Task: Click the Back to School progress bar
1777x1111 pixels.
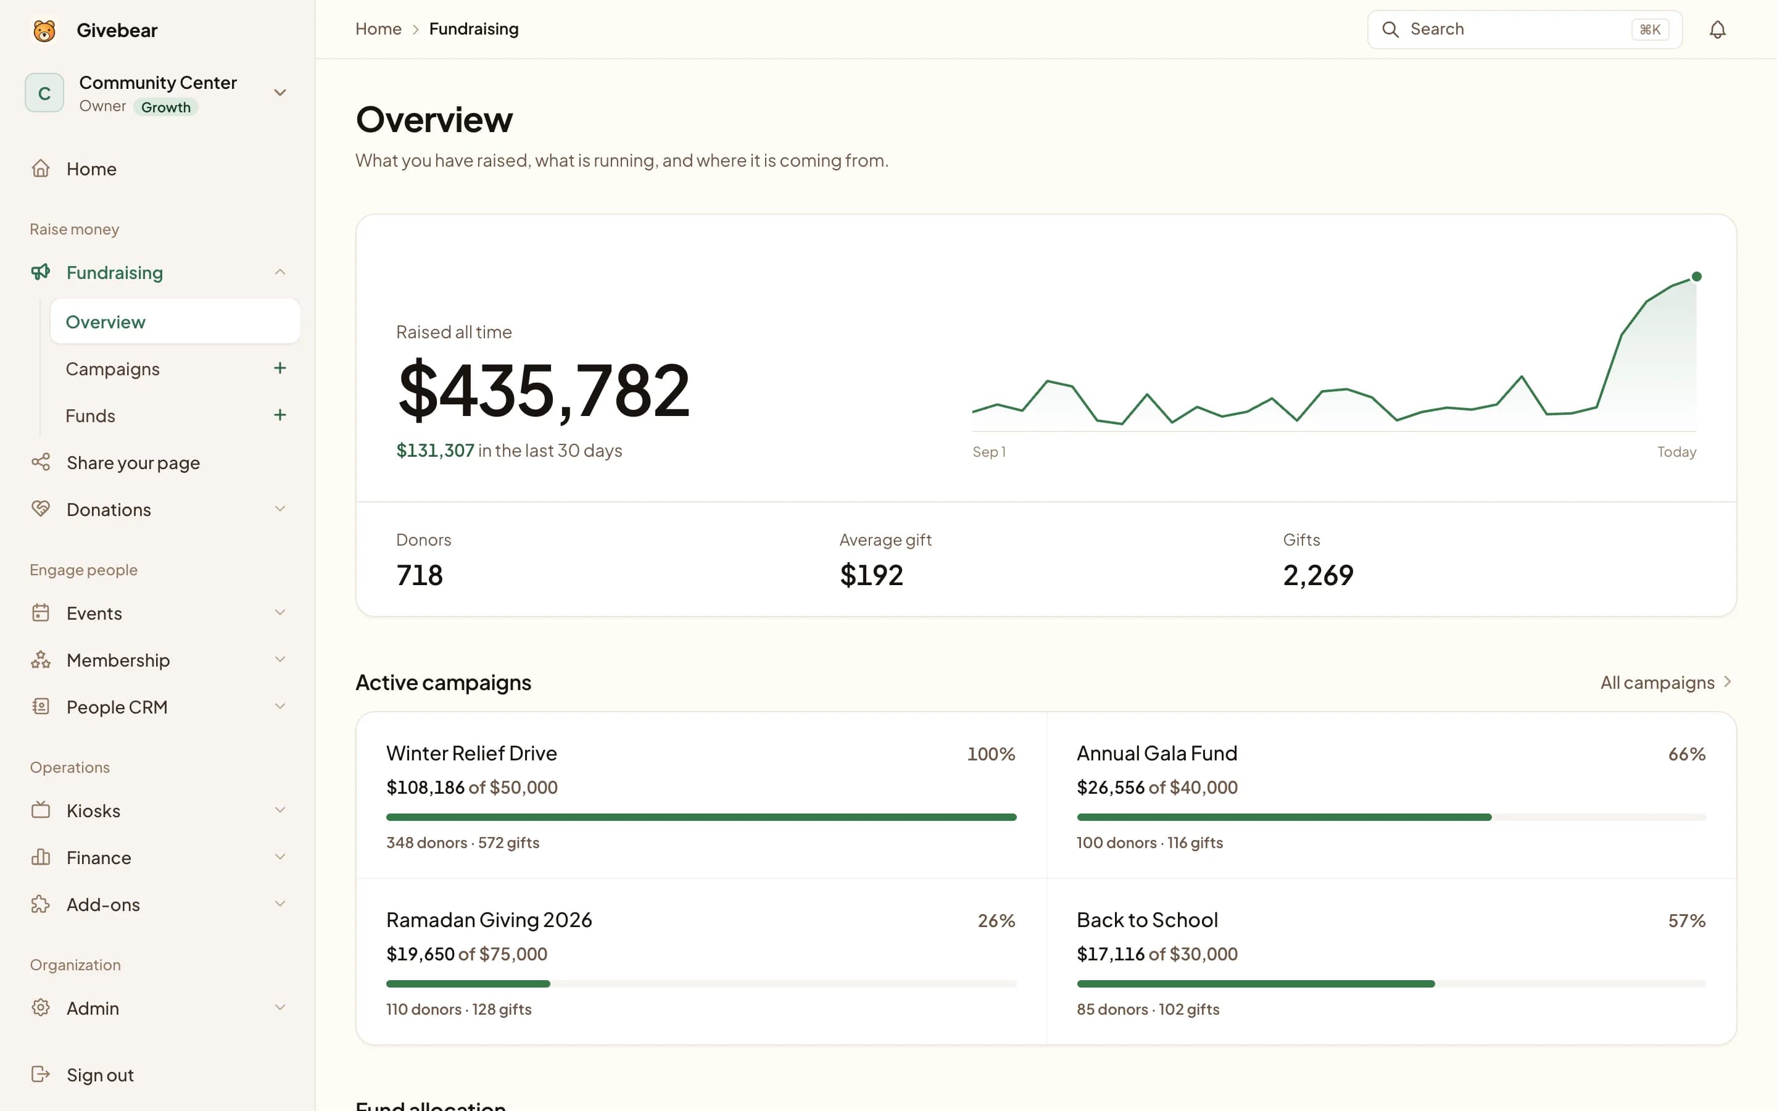Action: (x=1391, y=984)
